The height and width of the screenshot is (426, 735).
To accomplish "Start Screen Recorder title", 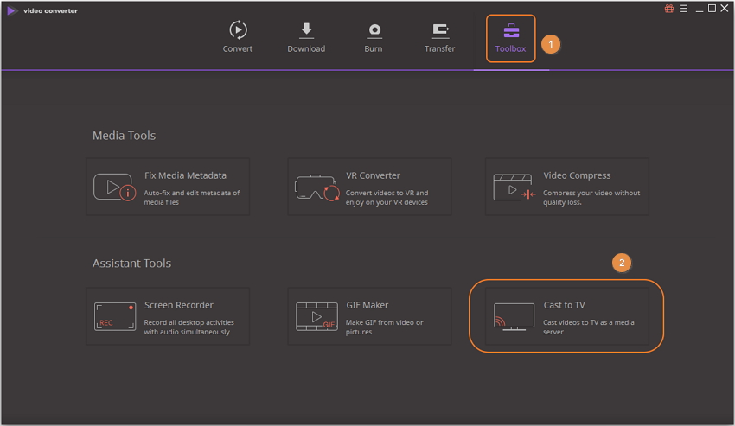I will tap(179, 305).
